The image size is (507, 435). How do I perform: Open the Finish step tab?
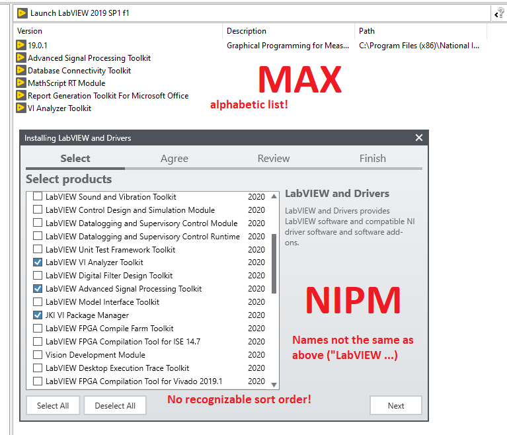(x=373, y=159)
